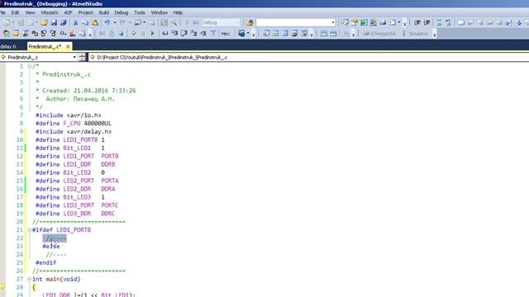Open the Build menu

click(x=104, y=12)
